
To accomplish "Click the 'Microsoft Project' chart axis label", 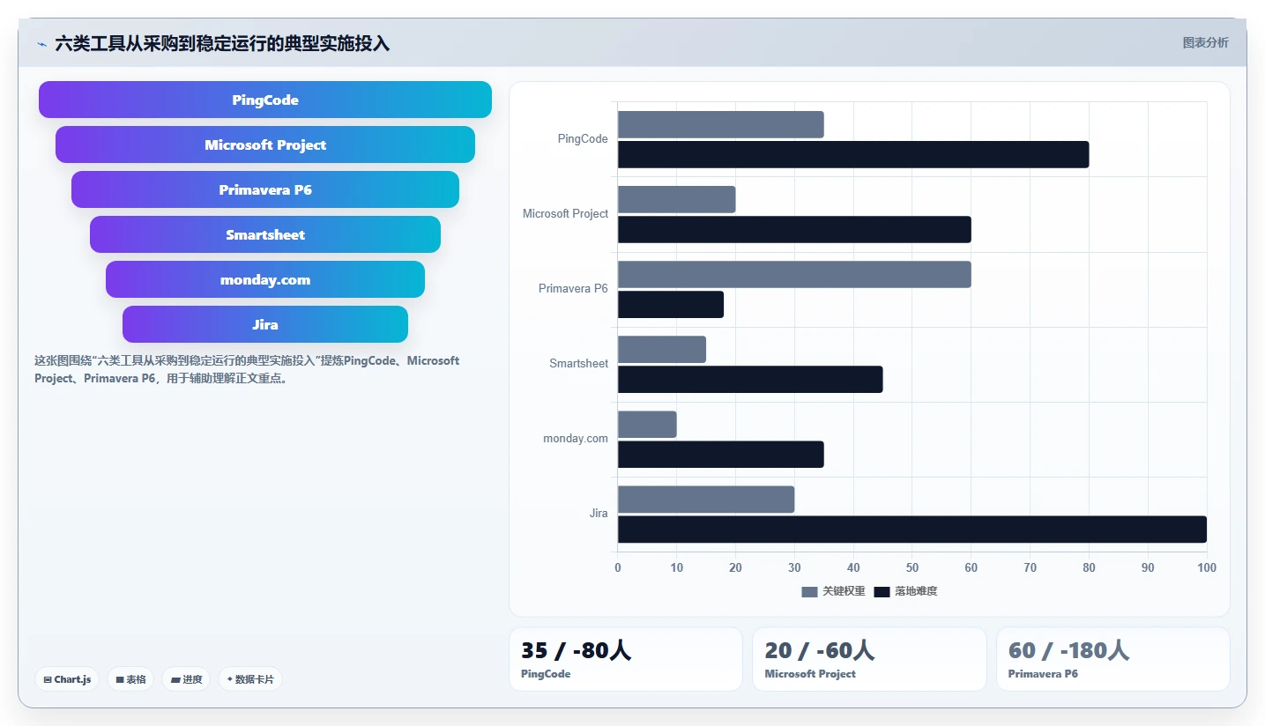I will click(x=565, y=214).
